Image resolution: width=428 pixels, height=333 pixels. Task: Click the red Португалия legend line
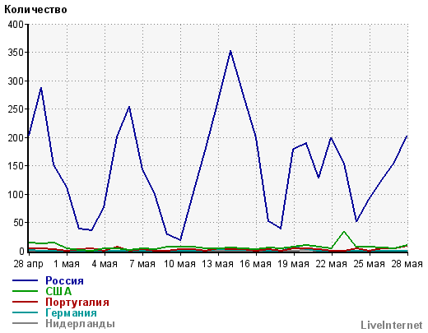coord(25,302)
